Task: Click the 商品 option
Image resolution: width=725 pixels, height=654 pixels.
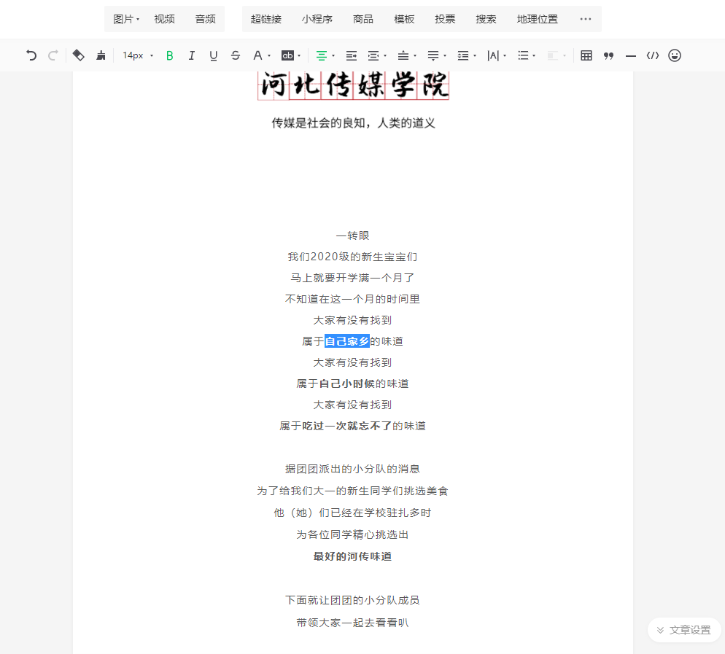Action: [363, 19]
